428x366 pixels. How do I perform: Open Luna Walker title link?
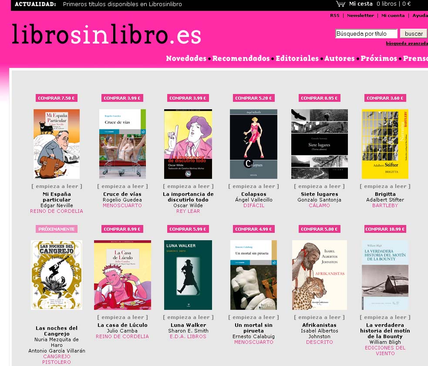(188, 325)
